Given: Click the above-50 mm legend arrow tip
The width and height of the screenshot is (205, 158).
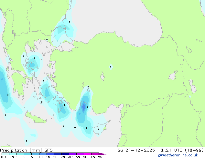Looking at the screenshot, I should tap(102, 154).
